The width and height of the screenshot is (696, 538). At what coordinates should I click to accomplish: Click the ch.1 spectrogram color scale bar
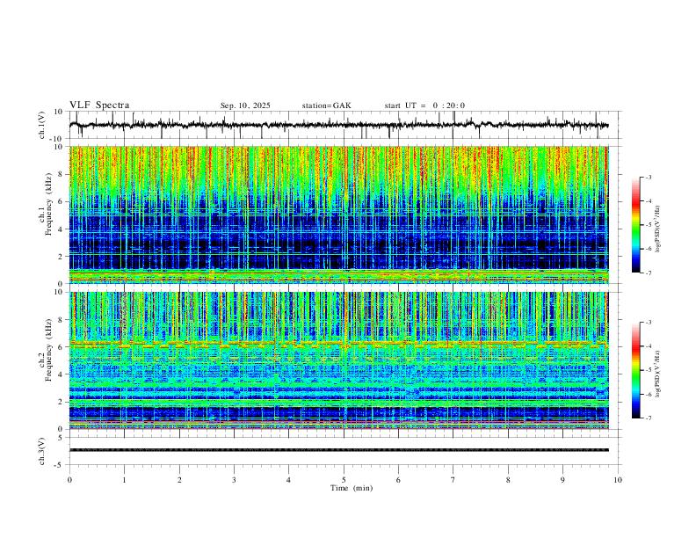636,225
